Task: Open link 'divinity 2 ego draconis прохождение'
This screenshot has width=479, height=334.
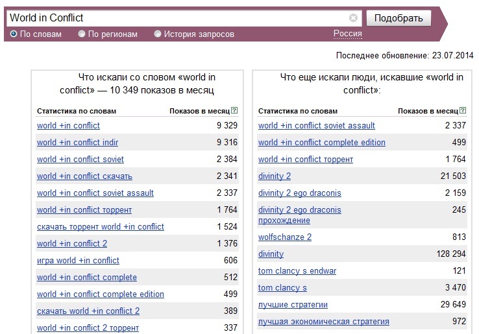Action: coord(300,215)
